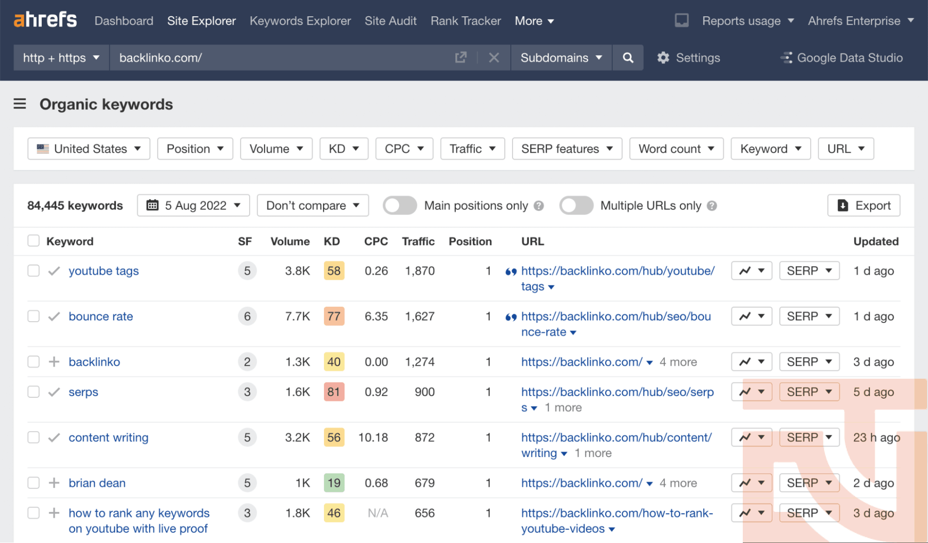
Task: Select the brian dean row checkbox
Action: coord(33,483)
